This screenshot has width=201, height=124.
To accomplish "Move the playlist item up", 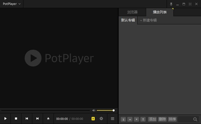I will [130, 119].
